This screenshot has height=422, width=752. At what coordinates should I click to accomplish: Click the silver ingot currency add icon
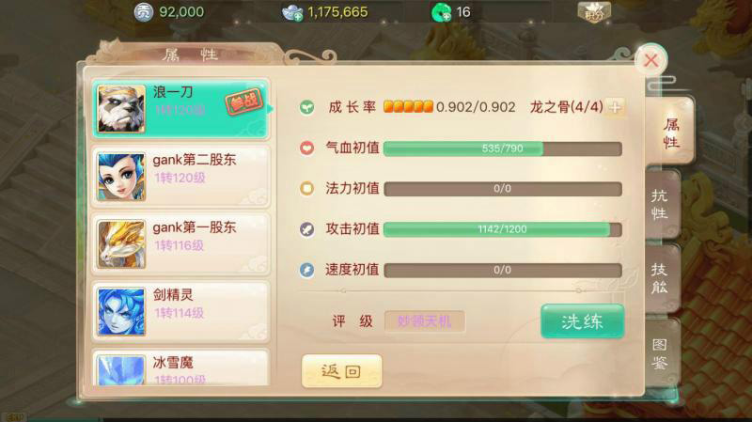click(x=292, y=13)
